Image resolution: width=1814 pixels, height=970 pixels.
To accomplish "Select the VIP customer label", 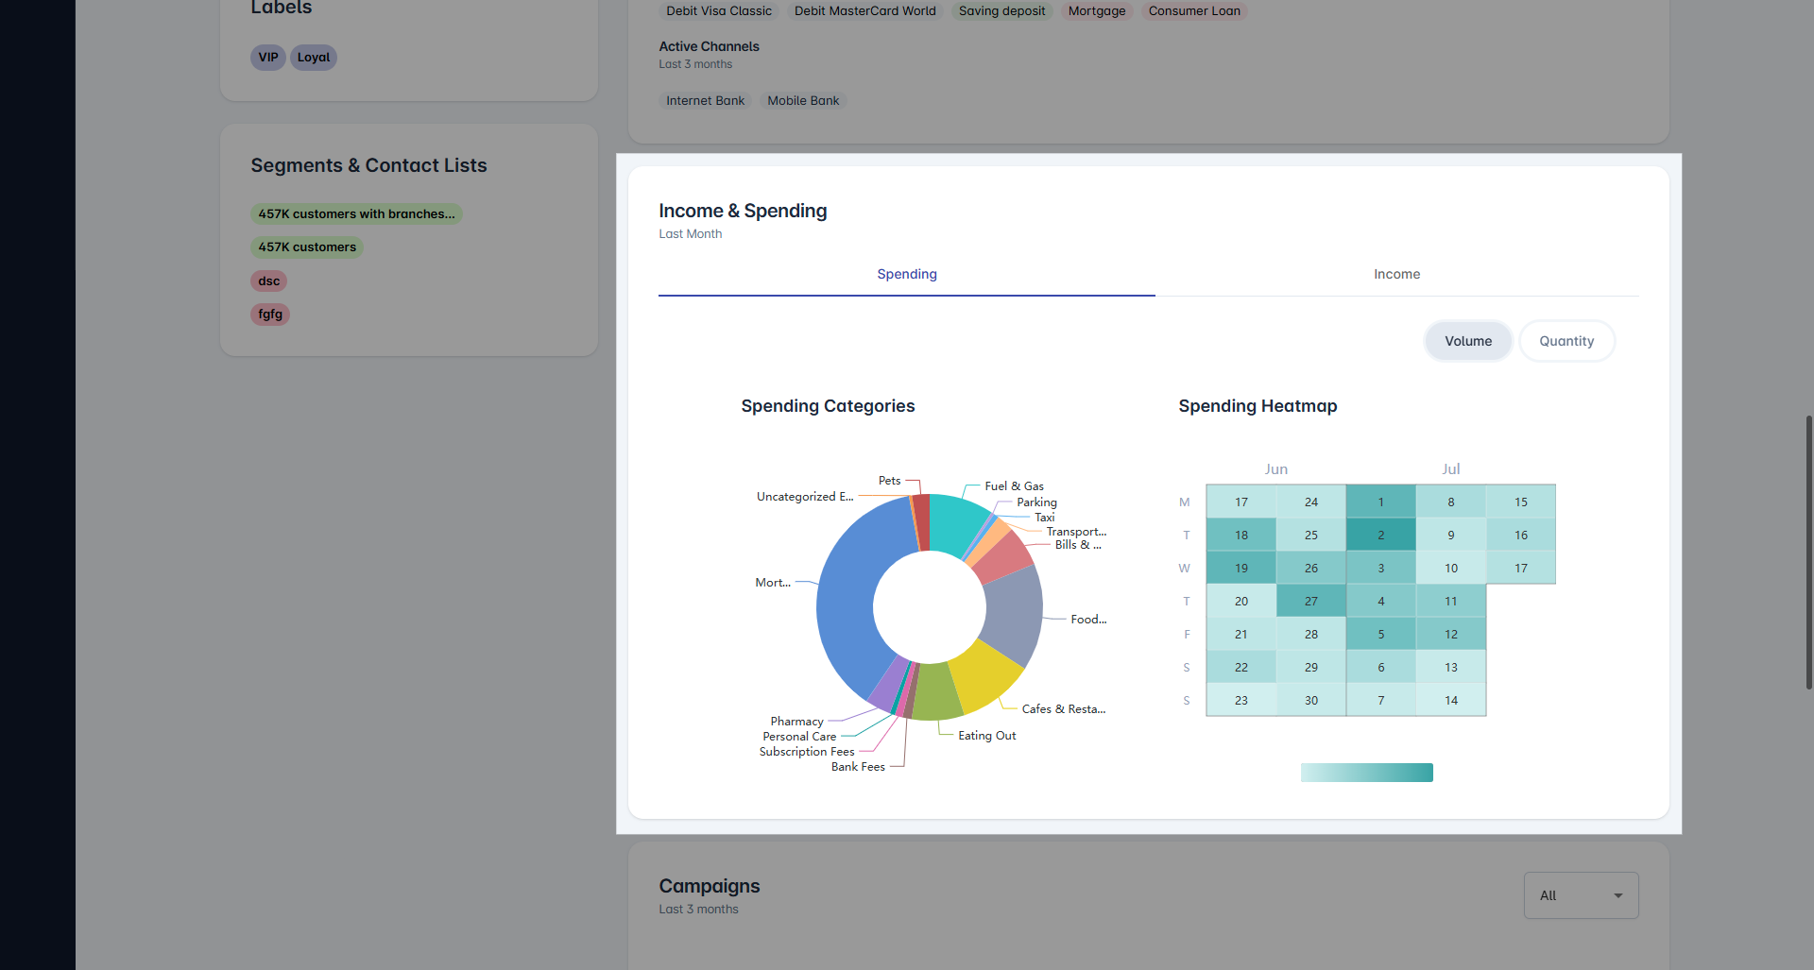I will [x=267, y=57].
